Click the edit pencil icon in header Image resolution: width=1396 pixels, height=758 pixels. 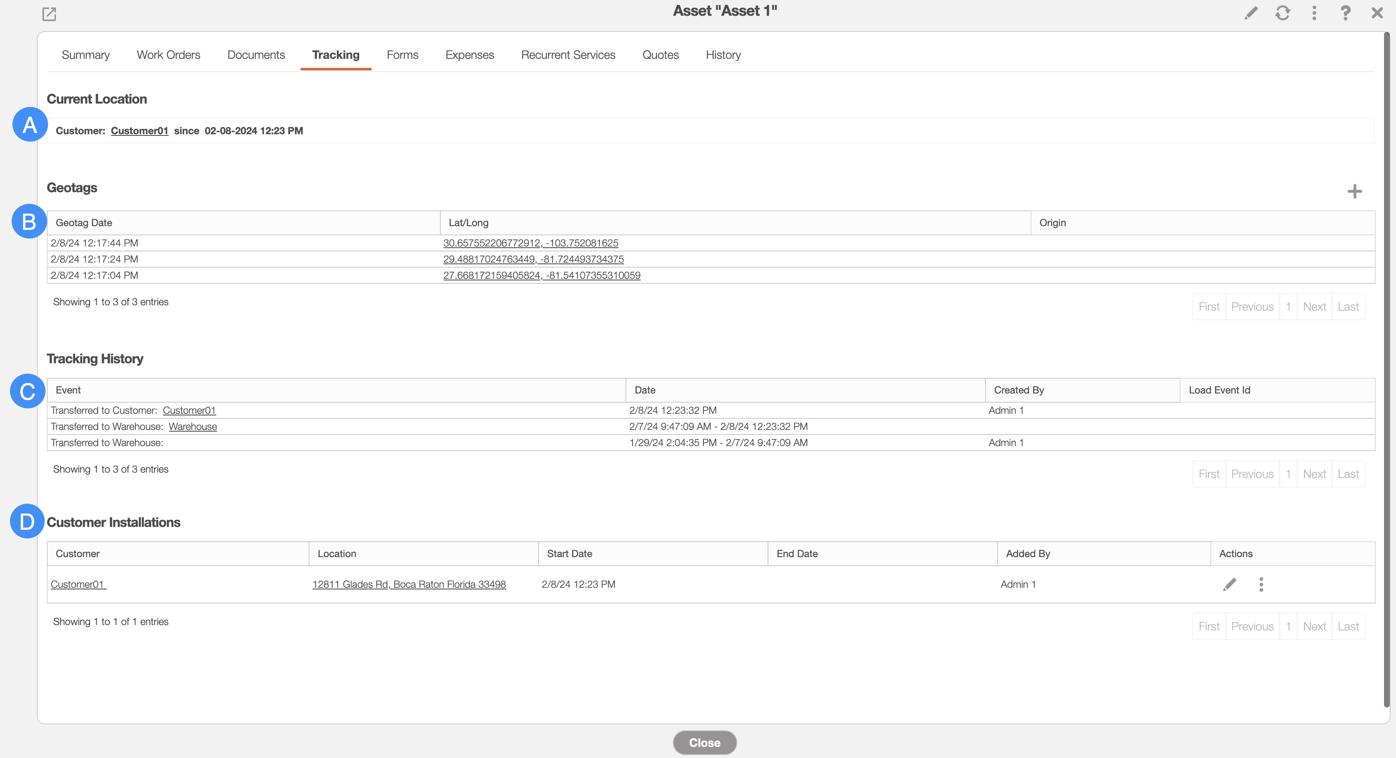[1251, 13]
